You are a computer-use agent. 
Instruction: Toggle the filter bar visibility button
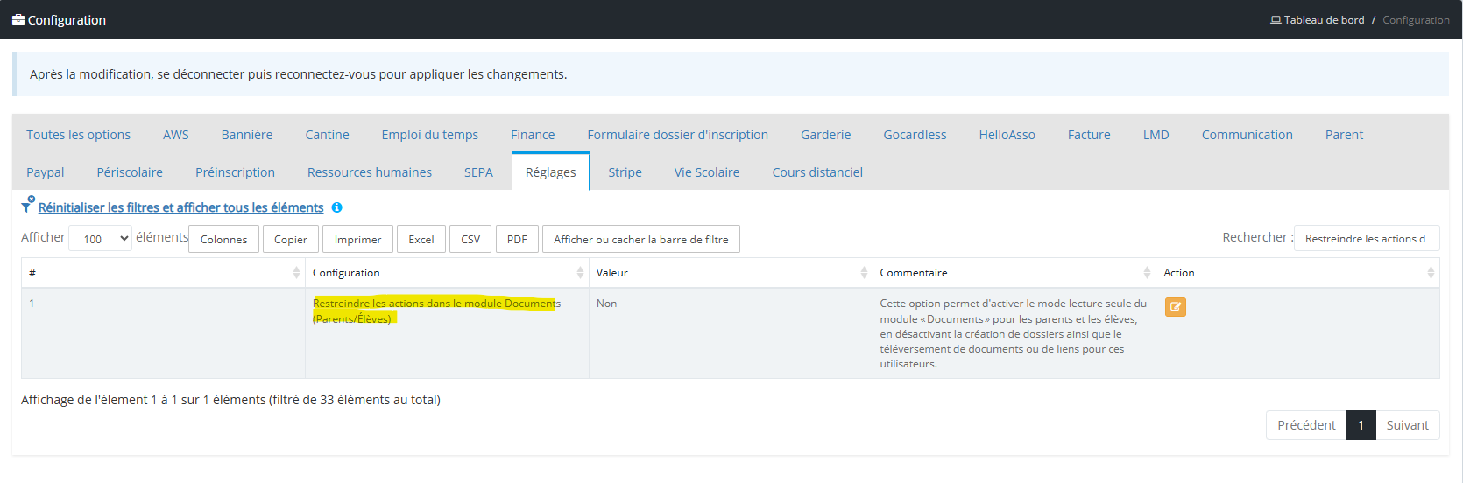(640, 239)
